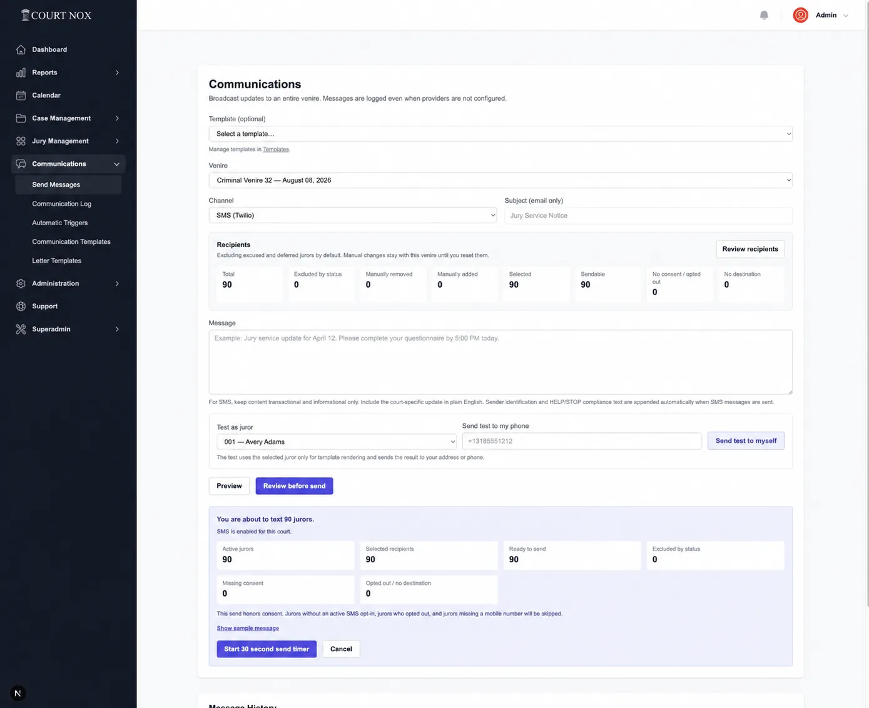This screenshot has height=708, width=869.
Task: Click 'You are about to text 90 jurors' text
Action: (x=265, y=519)
